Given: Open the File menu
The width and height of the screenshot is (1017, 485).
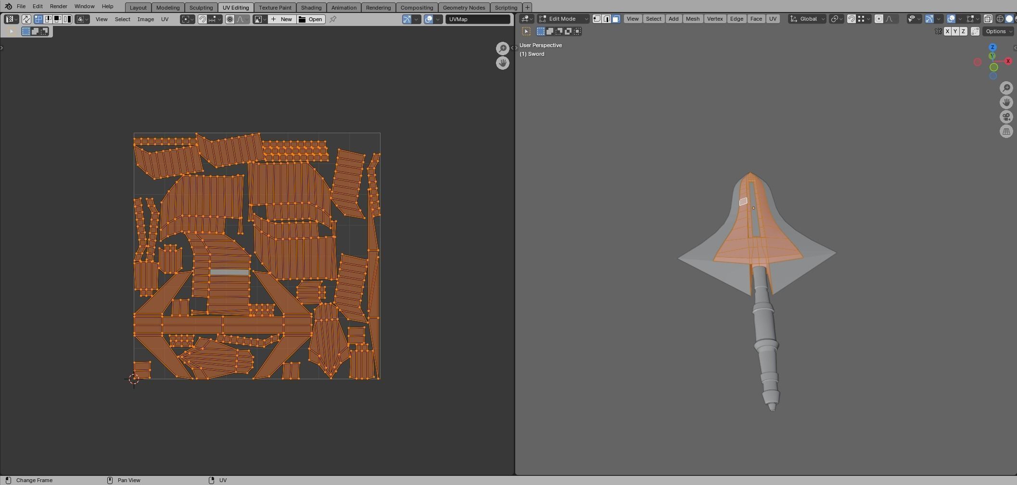Looking at the screenshot, I should click(x=21, y=6).
